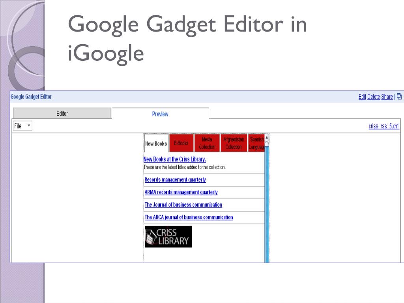The height and width of the screenshot is (303, 404).
Task: Open Records management quarterly link
Action: pyautogui.click(x=175, y=180)
